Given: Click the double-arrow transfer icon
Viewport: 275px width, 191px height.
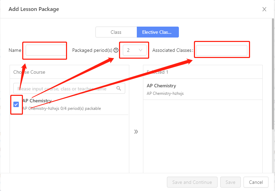Looking at the screenshot, I should tap(136, 132).
